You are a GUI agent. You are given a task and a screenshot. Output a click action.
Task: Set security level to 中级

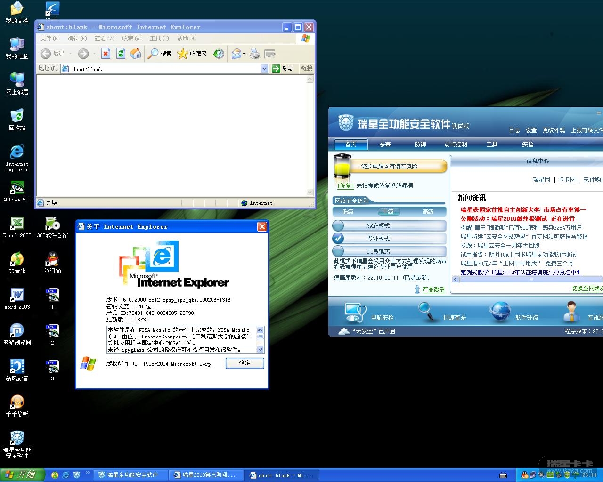[388, 212]
